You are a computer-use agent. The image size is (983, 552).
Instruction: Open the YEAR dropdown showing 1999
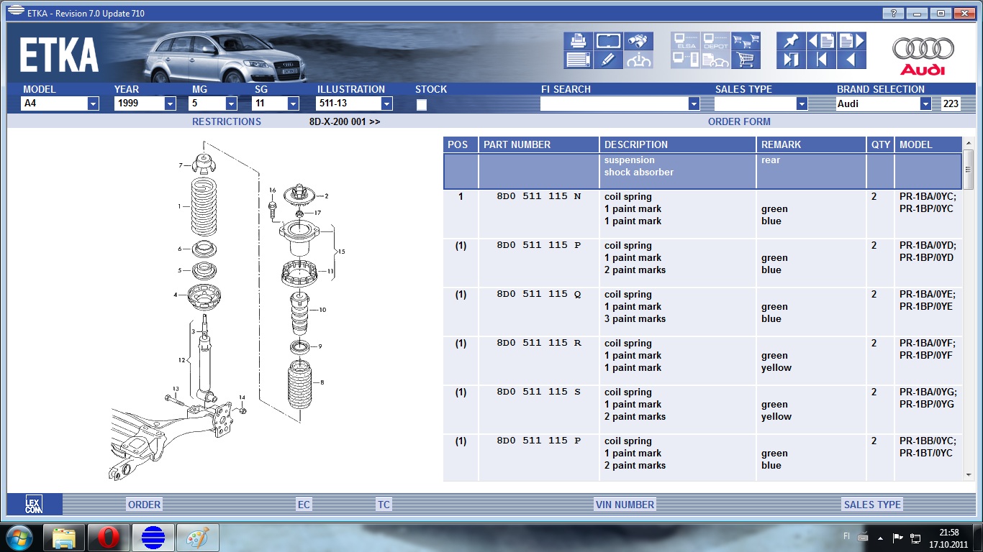pyautogui.click(x=170, y=104)
